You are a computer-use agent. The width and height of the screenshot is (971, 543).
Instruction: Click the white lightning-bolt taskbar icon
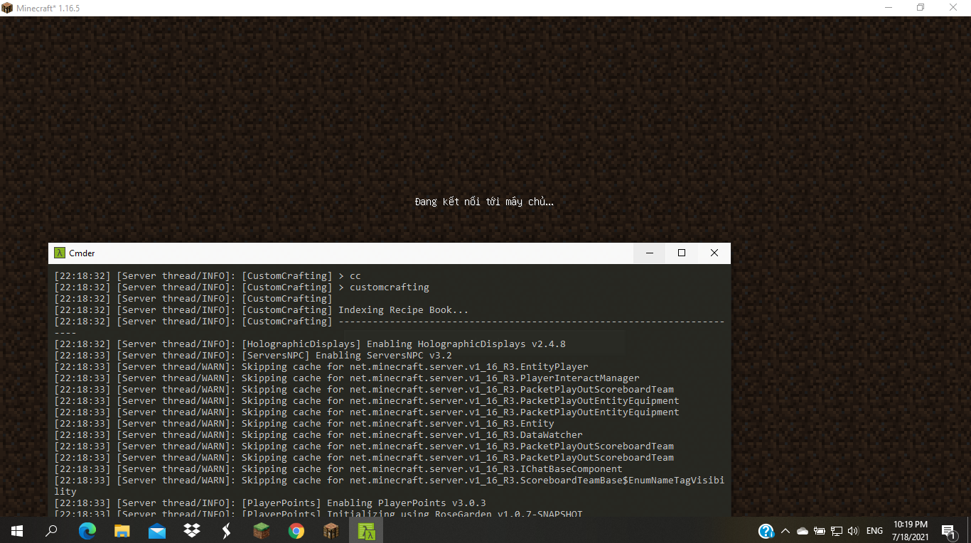coord(227,530)
